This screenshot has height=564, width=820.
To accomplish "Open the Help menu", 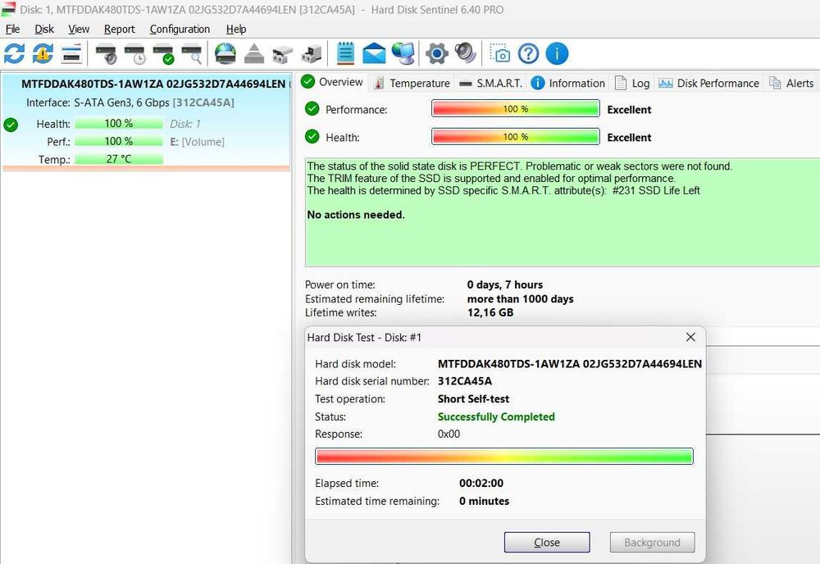I will pos(236,30).
